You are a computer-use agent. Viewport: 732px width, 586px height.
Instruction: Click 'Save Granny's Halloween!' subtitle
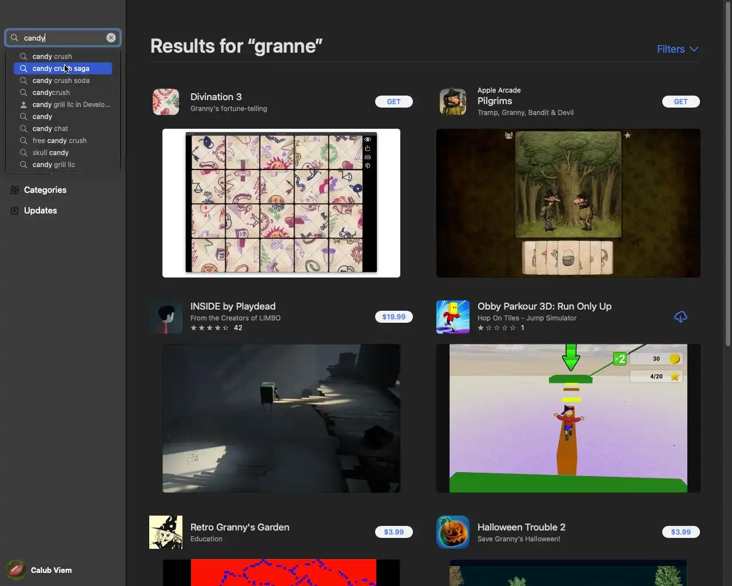[519, 539]
